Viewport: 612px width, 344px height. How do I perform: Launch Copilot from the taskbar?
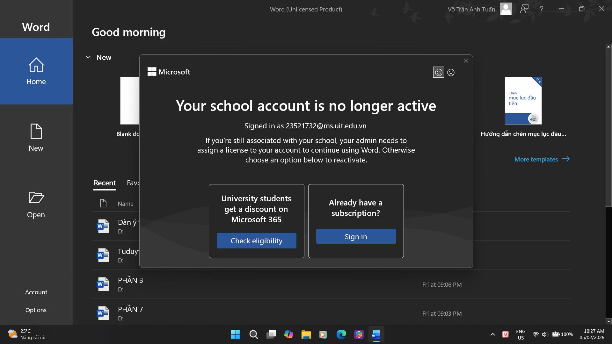coord(289,334)
